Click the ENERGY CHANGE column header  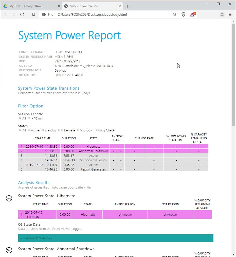[117, 138]
